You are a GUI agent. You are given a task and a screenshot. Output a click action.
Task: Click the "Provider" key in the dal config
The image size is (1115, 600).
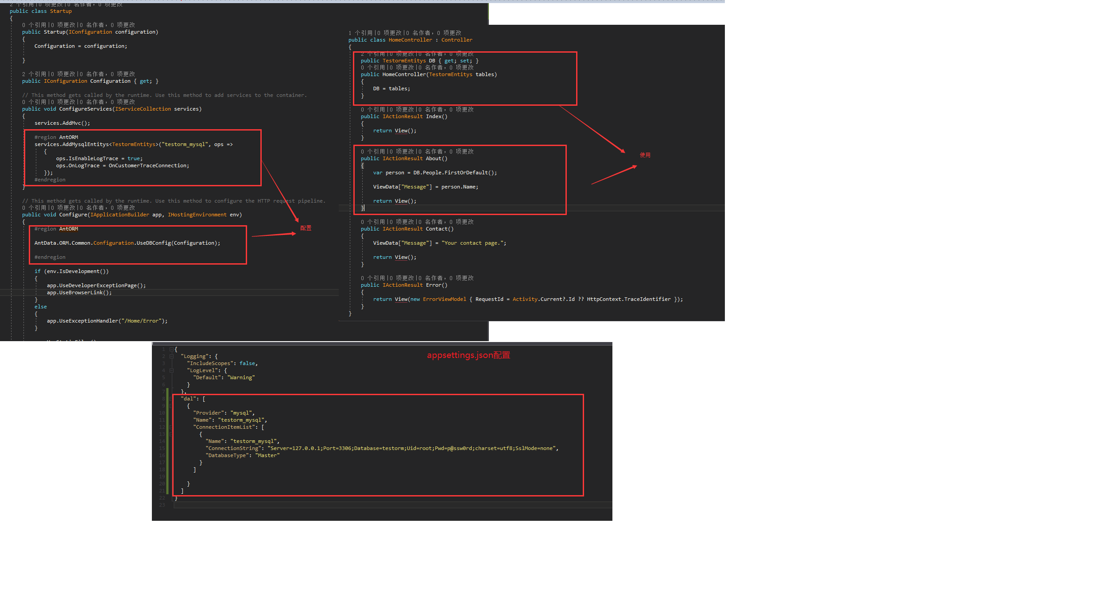pos(208,413)
